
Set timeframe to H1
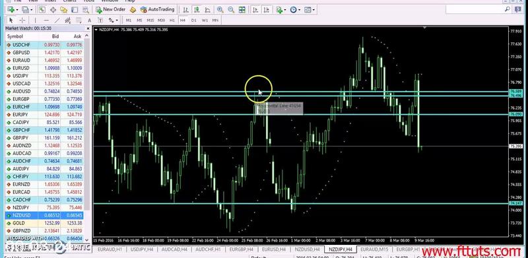tap(172, 20)
